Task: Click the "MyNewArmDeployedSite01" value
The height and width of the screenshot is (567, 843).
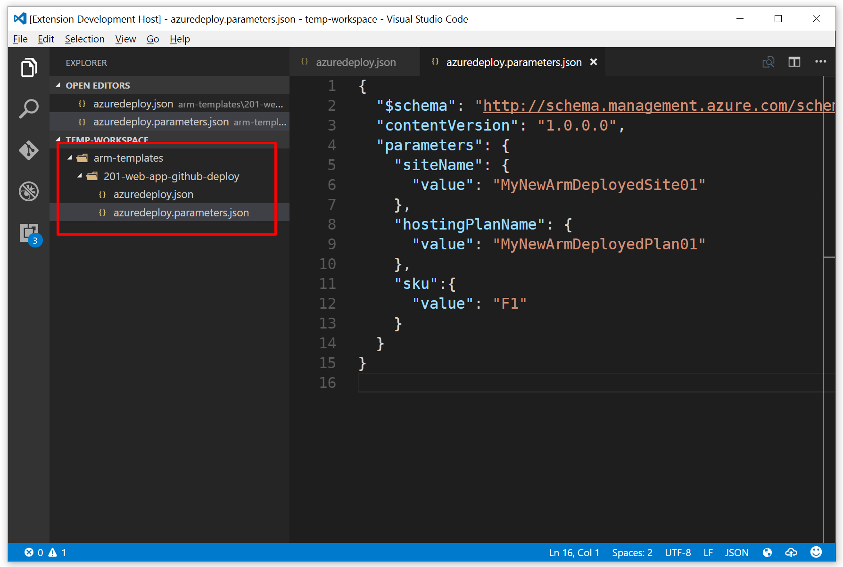Action: [x=599, y=185]
